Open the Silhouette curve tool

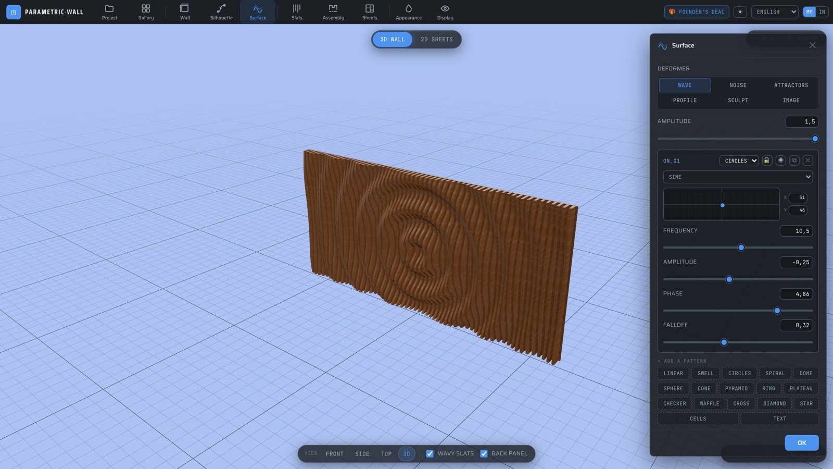point(221,12)
